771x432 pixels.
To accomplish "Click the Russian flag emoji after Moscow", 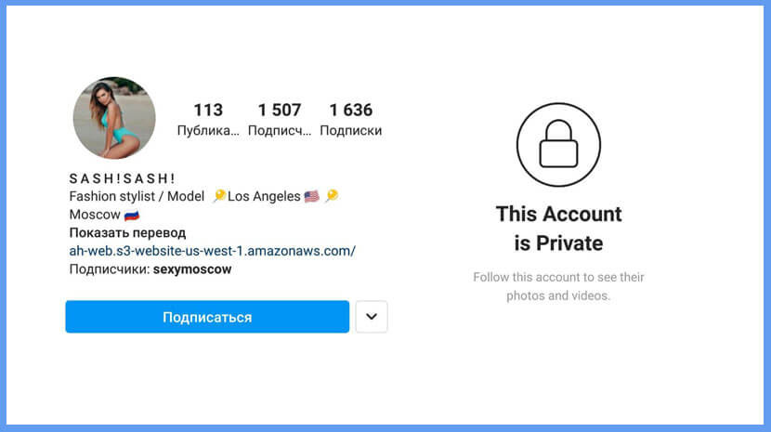I will point(131,215).
